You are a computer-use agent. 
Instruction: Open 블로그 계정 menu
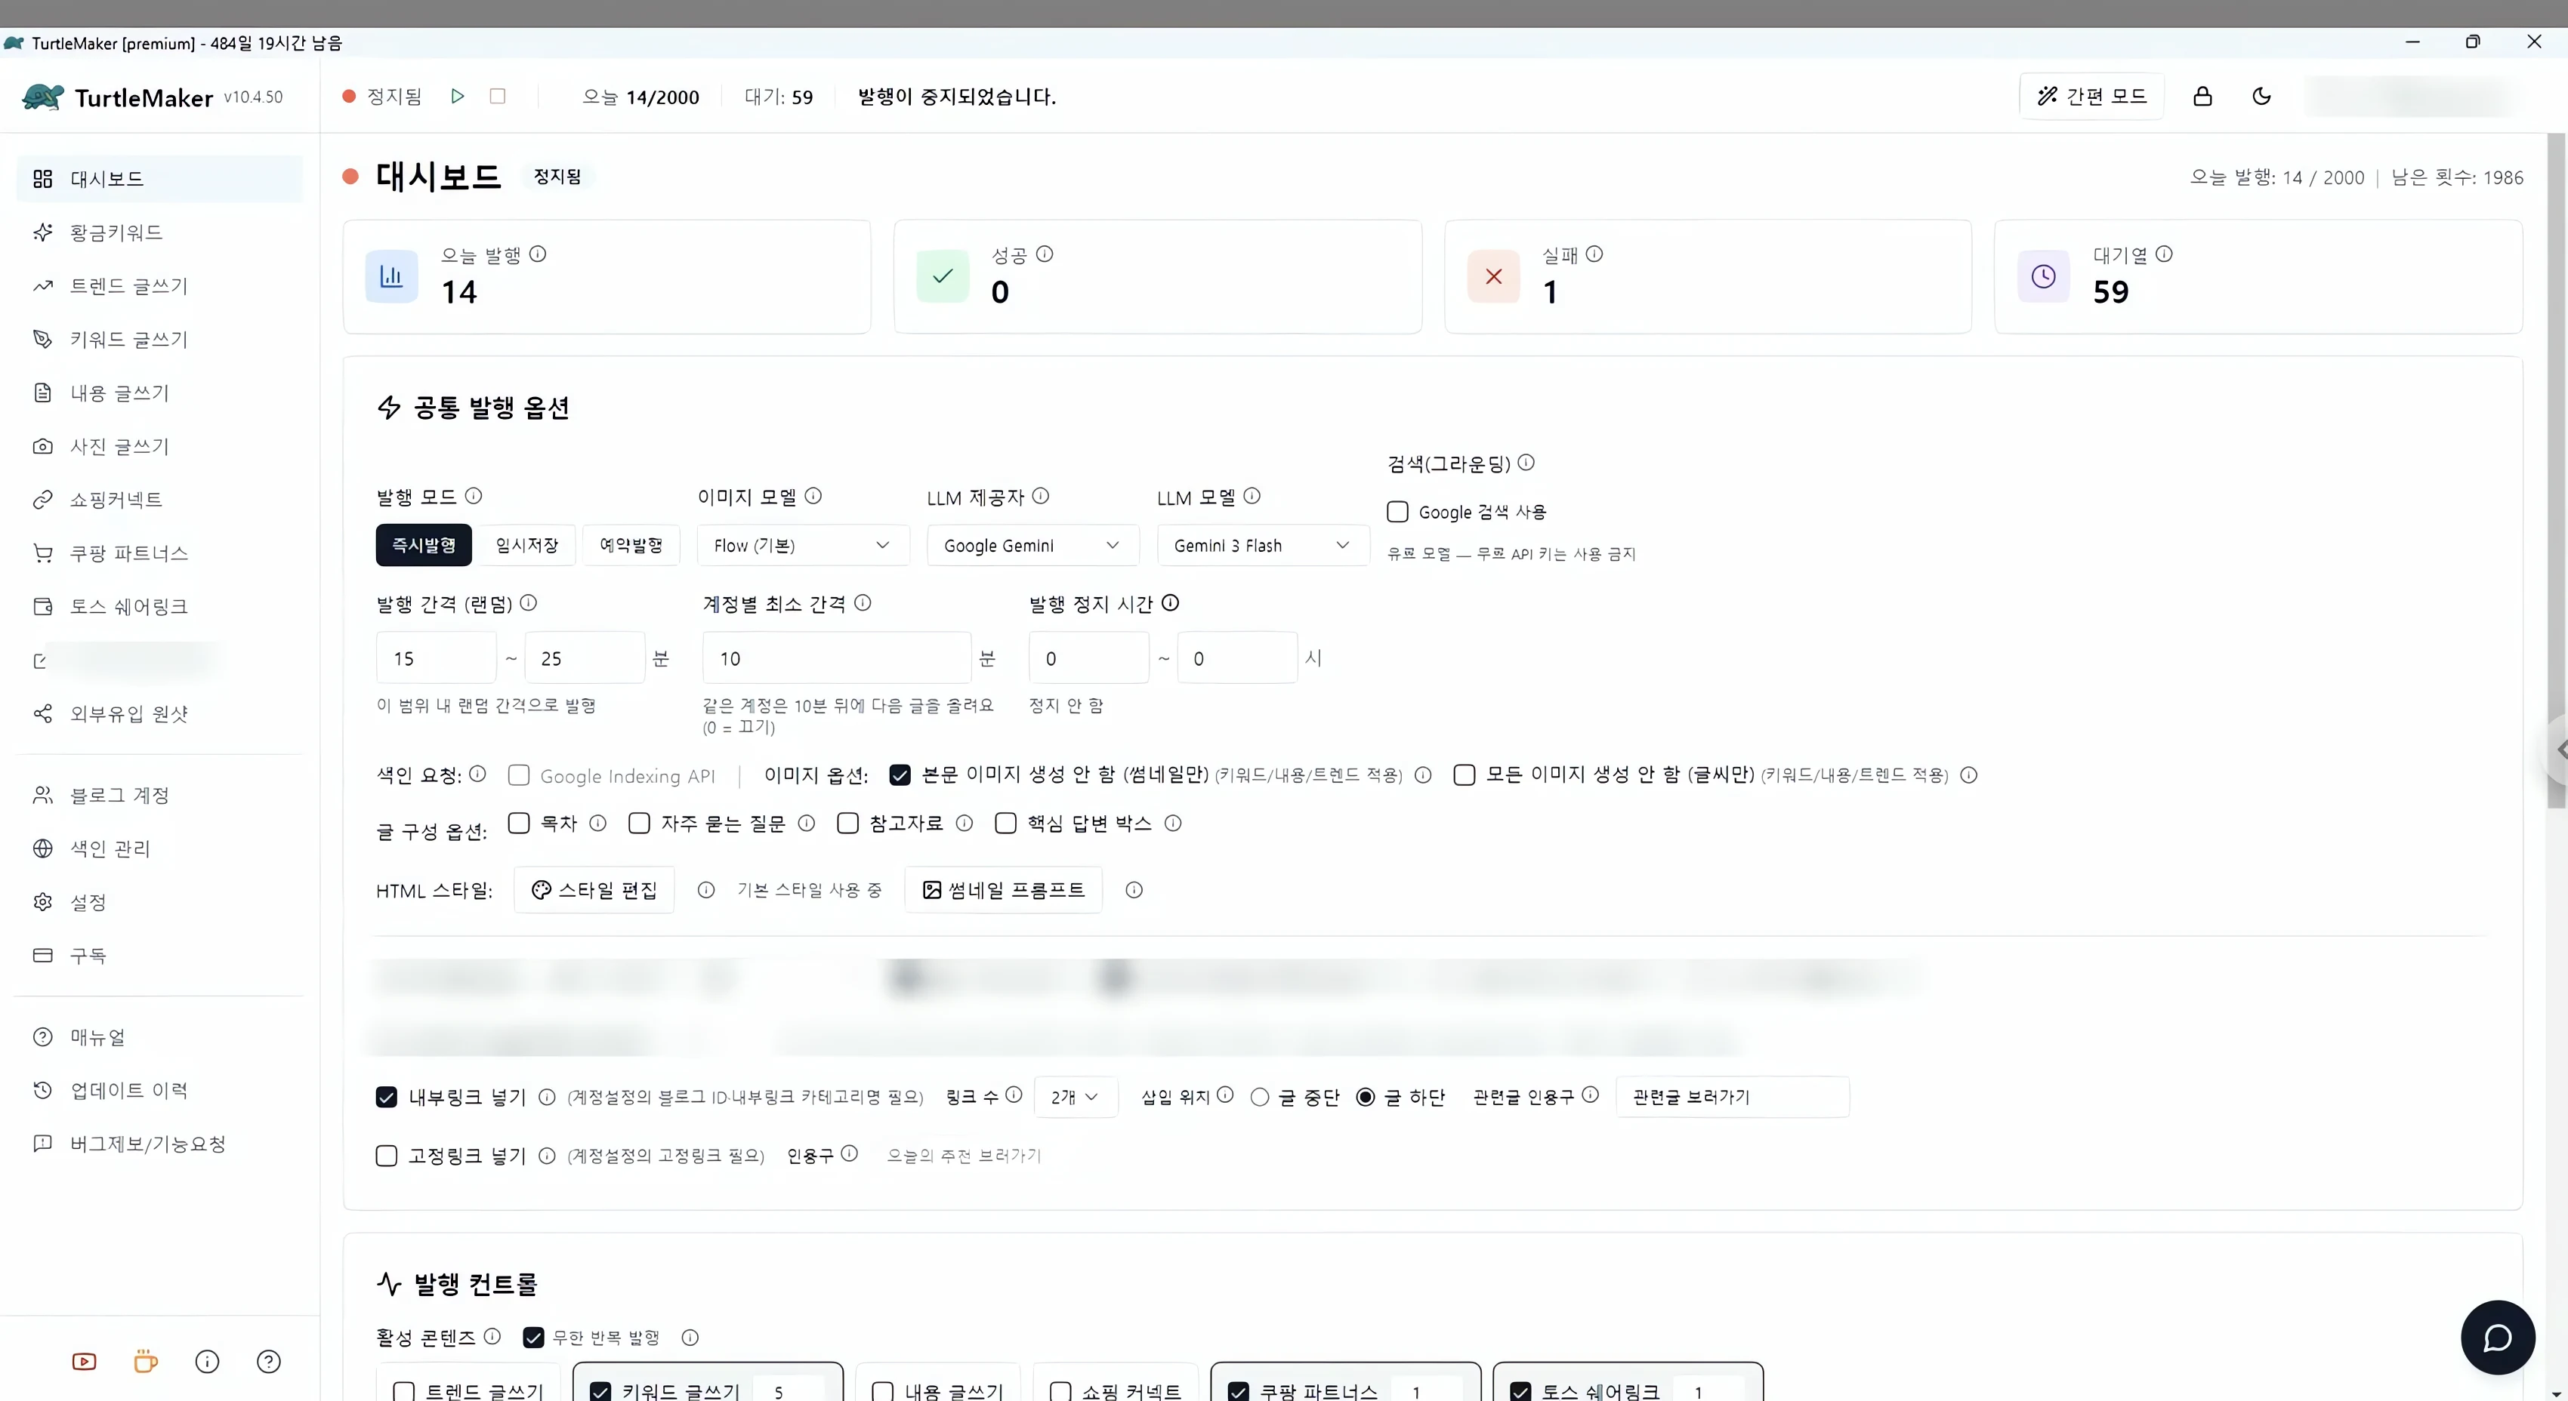click(x=159, y=795)
